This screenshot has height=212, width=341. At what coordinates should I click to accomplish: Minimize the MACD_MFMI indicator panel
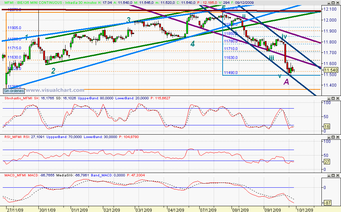coord(329,175)
